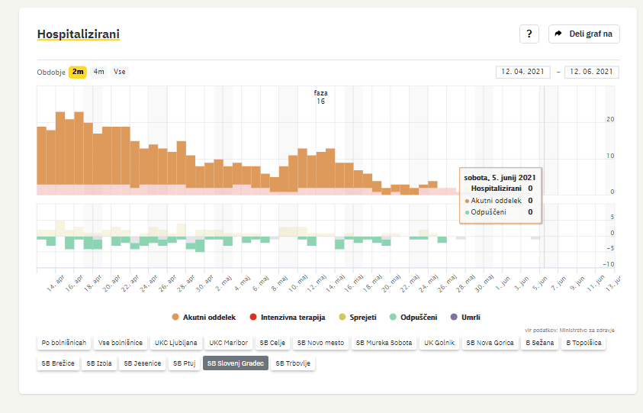Select the Po bolnišnicah filter
Image resolution: width=643 pixels, height=413 pixels.
[64, 344]
